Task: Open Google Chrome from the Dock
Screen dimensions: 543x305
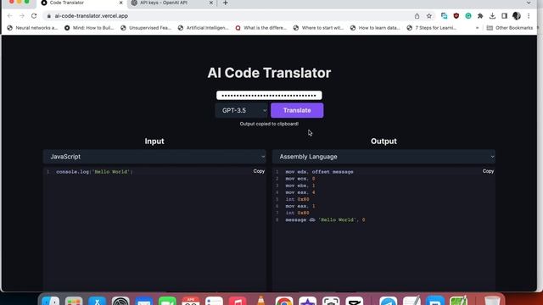Action: click(x=284, y=301)
